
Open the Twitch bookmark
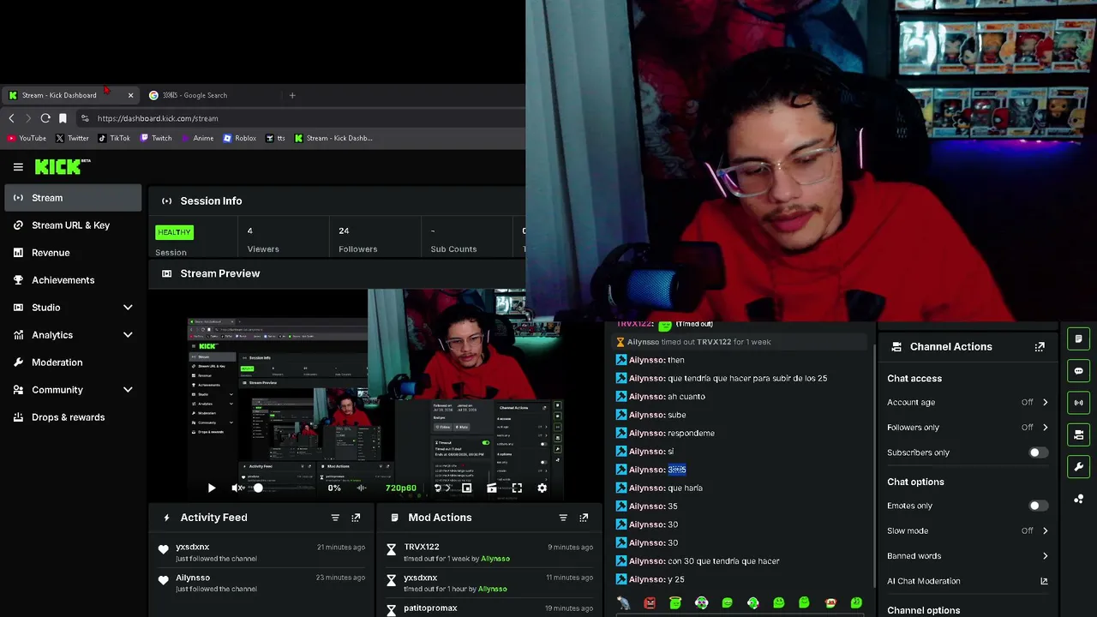155,138
